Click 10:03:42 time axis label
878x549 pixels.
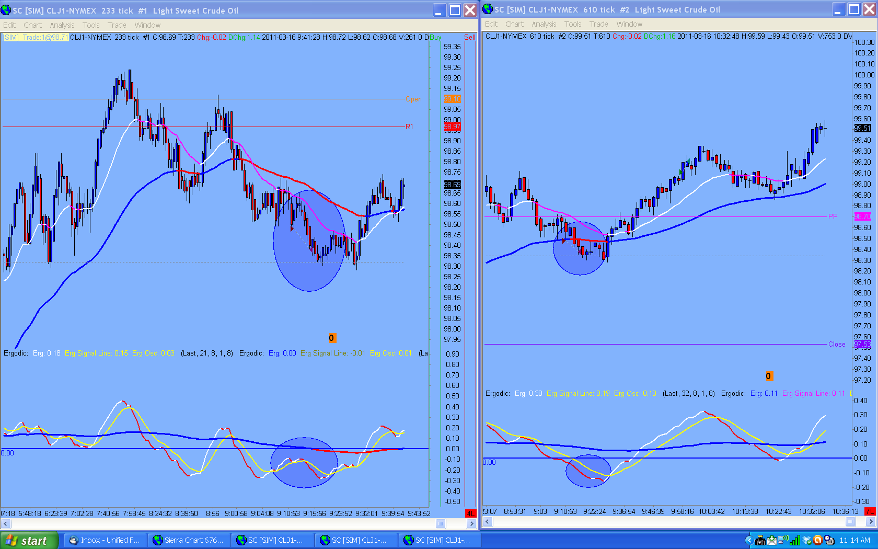(x=711, y=511)
